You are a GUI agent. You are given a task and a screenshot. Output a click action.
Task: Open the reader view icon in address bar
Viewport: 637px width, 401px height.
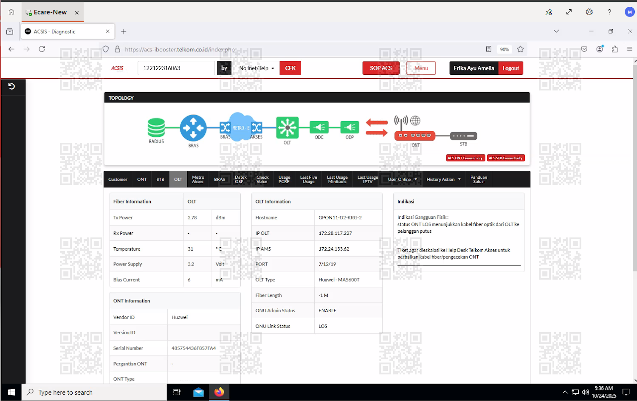point(488,49)
